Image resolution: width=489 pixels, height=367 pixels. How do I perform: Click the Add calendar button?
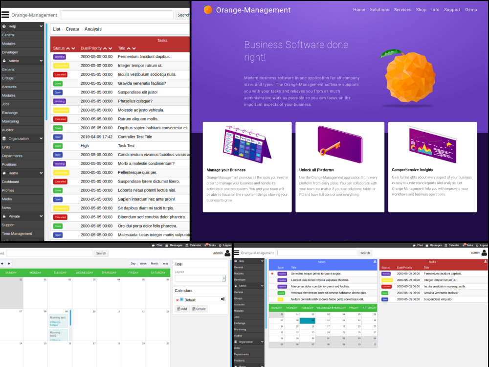(182, 309)
